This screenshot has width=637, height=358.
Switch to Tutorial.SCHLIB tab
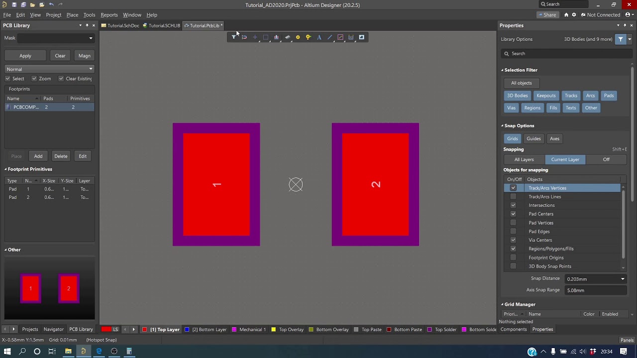click(x=161, y=25)
